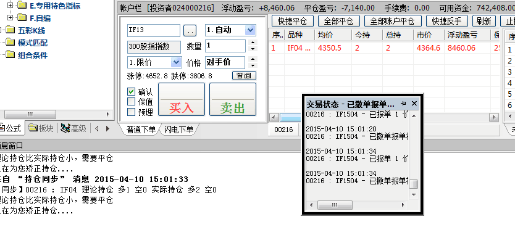The image size is (515, 235).
Task: Click the 价格 price field showing 对手价
Action: tap(225, 62)
